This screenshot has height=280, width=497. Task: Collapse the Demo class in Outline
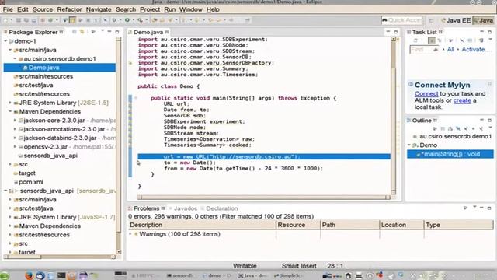tap(409, 145)
